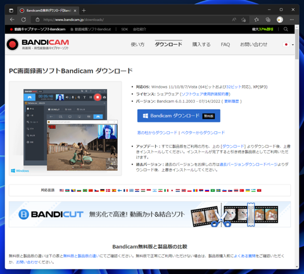Select the US flag language icon
The height and width of the screenshot is (274, 304).
tap(61, 191)
